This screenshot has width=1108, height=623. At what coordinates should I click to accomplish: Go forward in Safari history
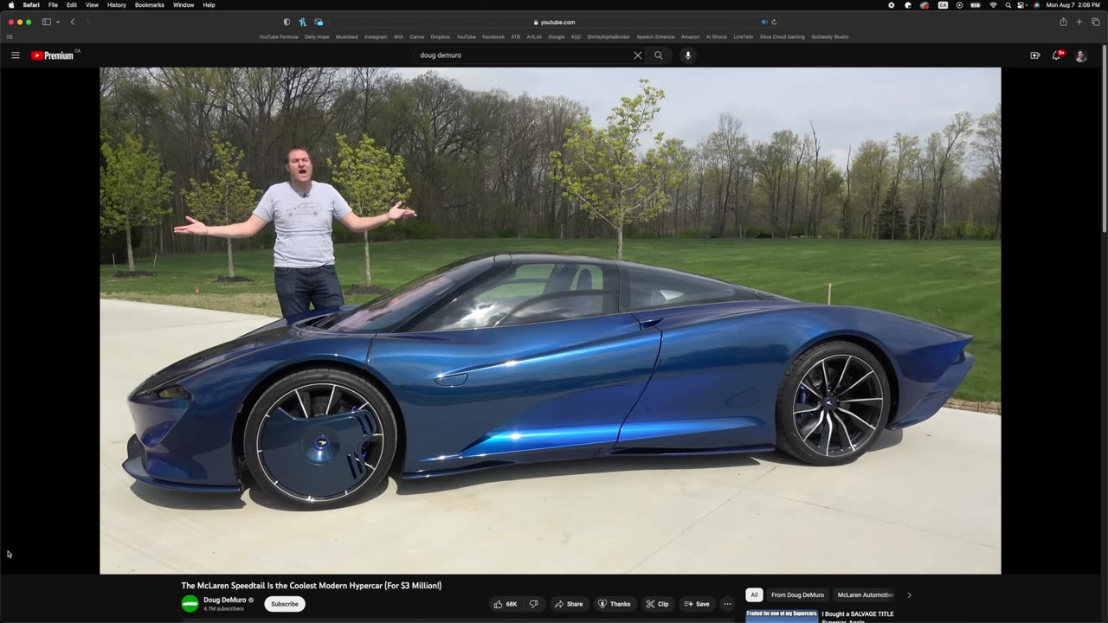(87, 22)
